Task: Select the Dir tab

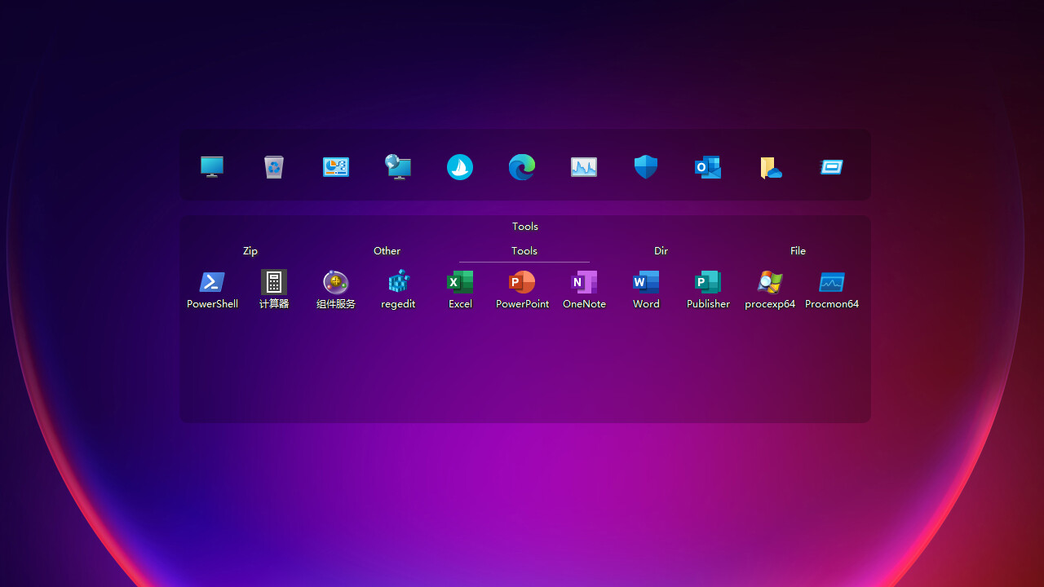Action: point(661,251)
